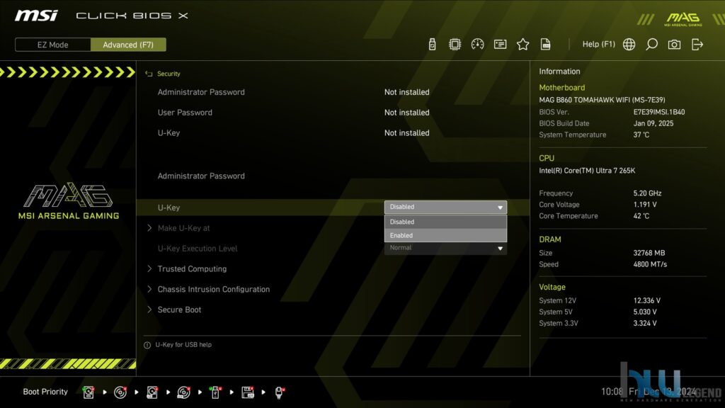Click the search magnifier icon
The height and width of the screenshot is (408, 725).
click(x=651, y=45)
